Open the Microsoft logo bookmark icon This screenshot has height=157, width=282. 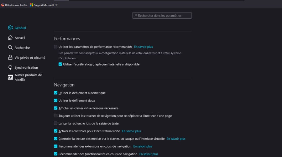pos(32,5)
